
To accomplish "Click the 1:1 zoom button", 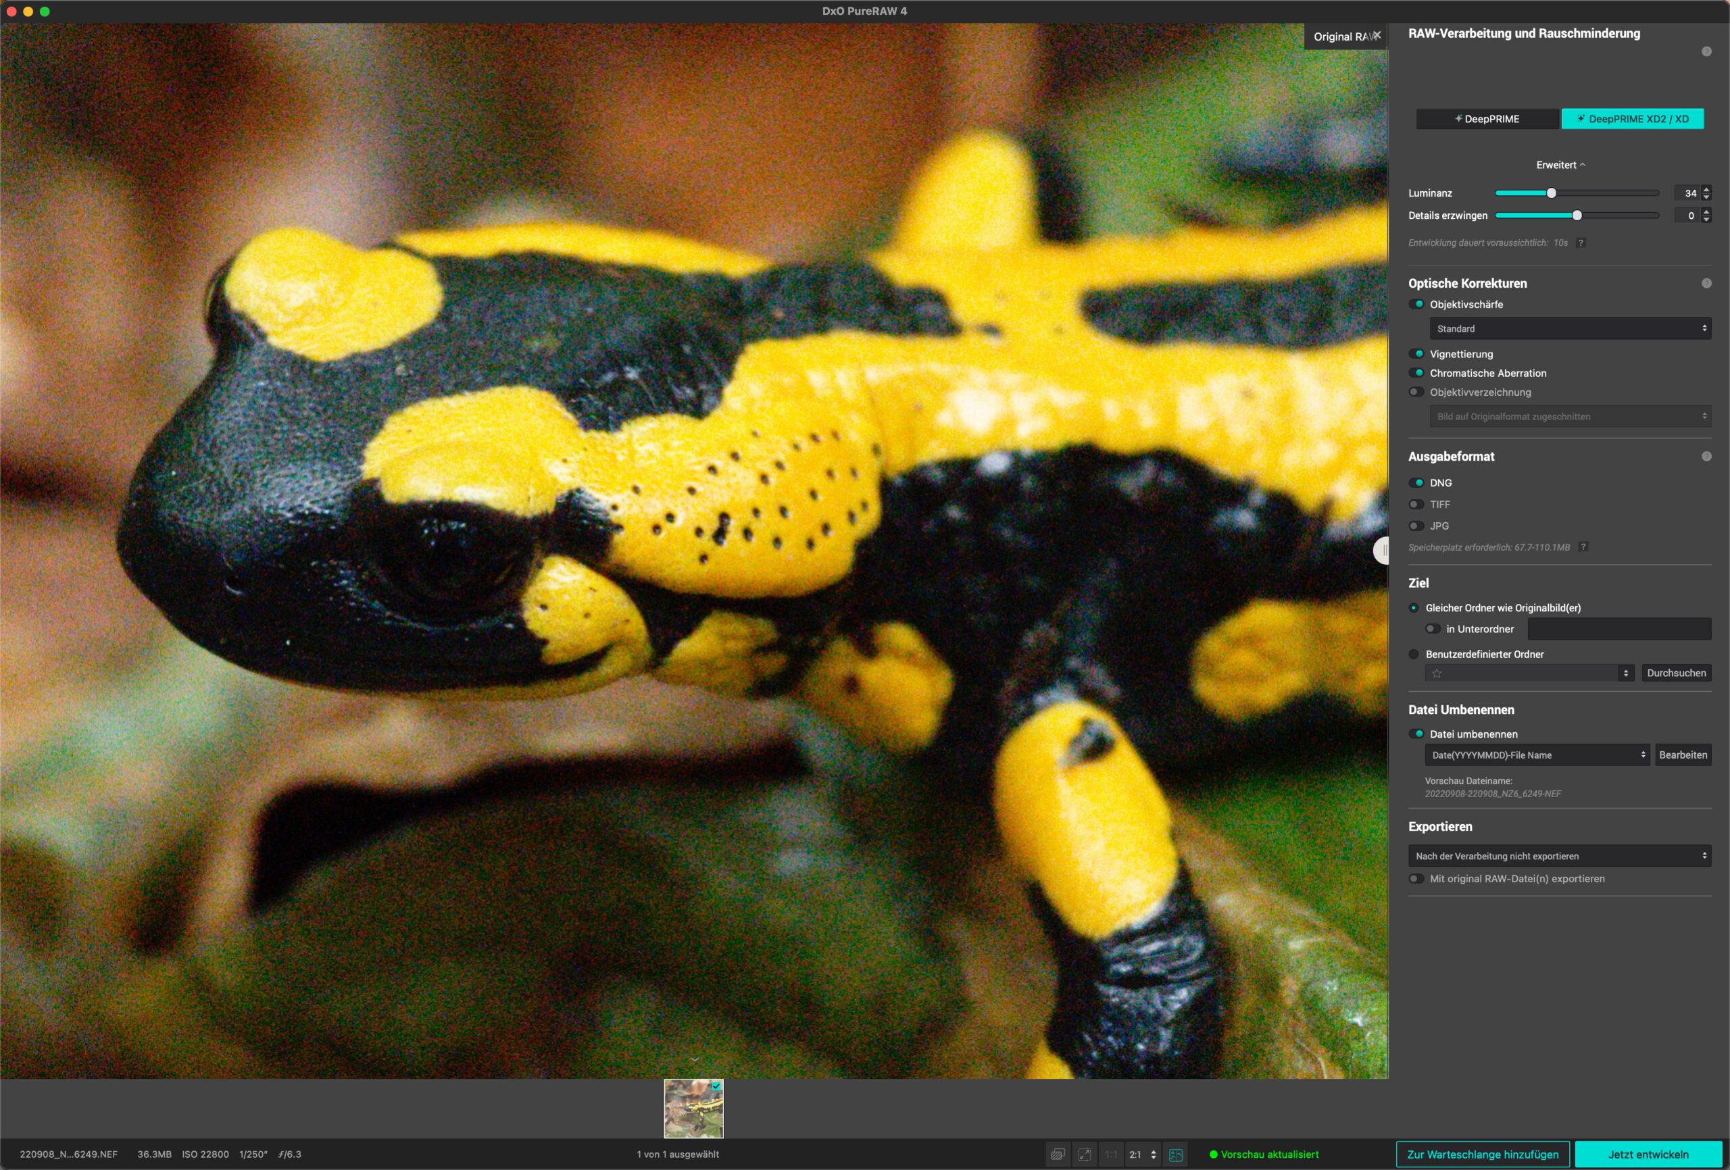I will (x=1111, y=1154).
